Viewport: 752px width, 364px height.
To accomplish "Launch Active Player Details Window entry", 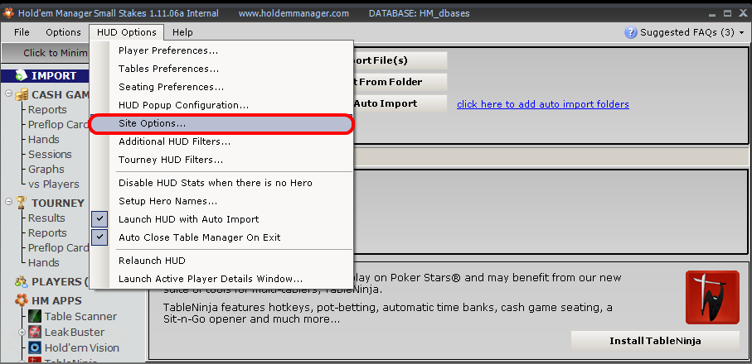I will (221, 279).
